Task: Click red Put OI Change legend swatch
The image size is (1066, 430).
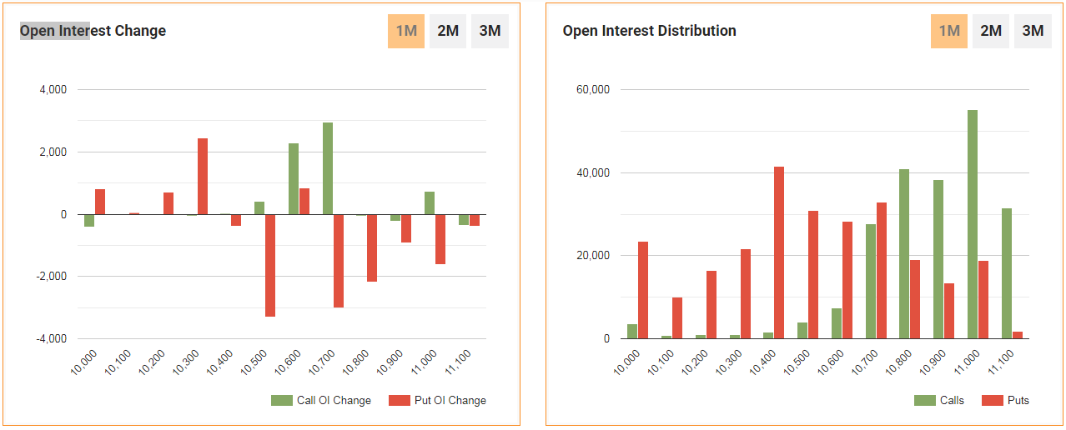Action: (400, 401)
